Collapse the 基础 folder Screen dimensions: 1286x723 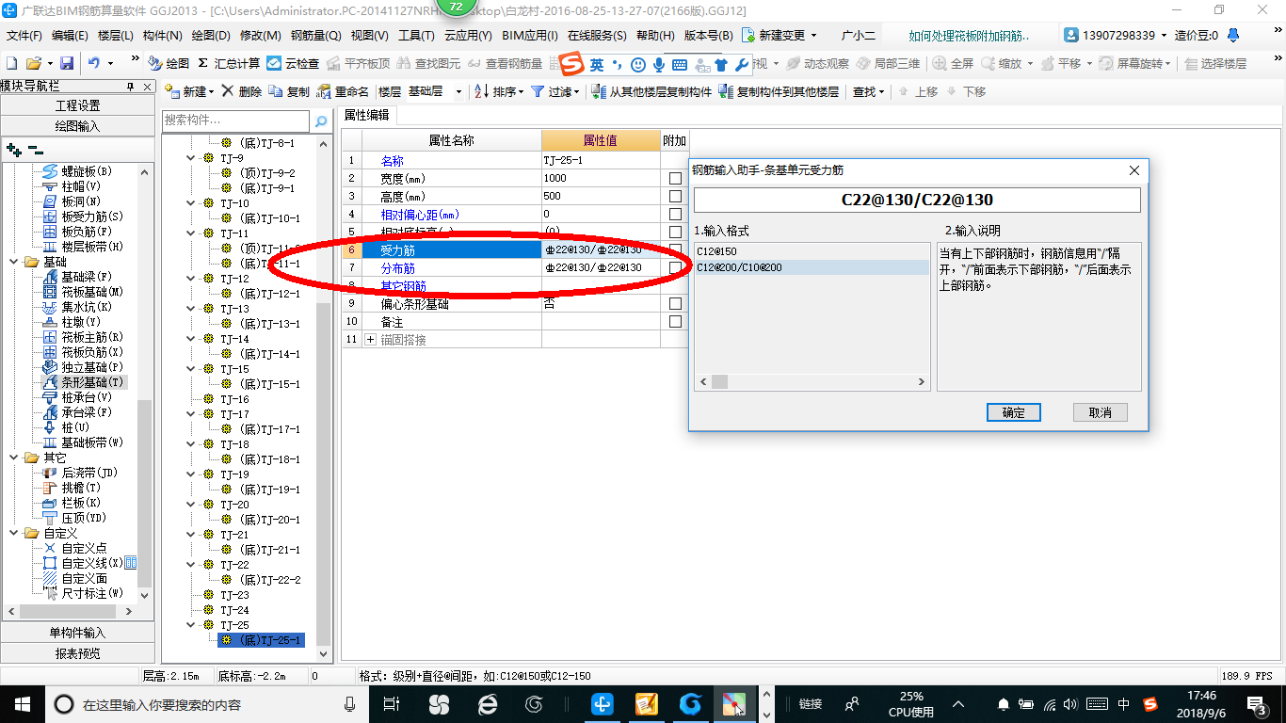click(x=13, y=262)
